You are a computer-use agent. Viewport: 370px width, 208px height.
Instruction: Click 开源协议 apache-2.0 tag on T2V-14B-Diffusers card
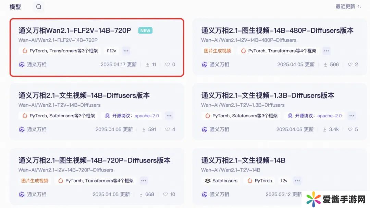pyautogui.click(x=132, y=116)
